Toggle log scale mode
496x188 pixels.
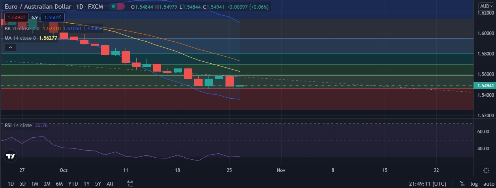(474, 184)
